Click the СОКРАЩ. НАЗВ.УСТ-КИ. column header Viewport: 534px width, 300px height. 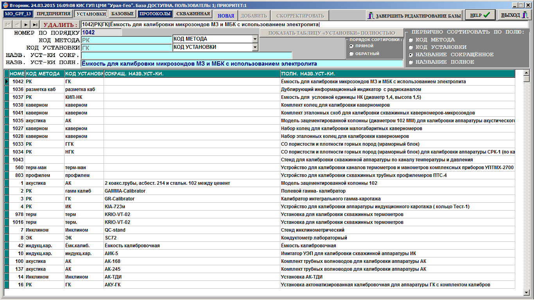tap(192, 74)
